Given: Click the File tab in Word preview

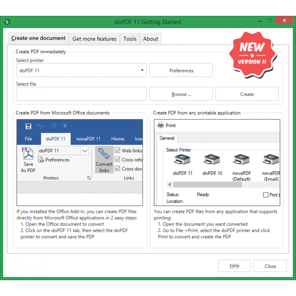Looking at the screenshot, I should (28, 139).
